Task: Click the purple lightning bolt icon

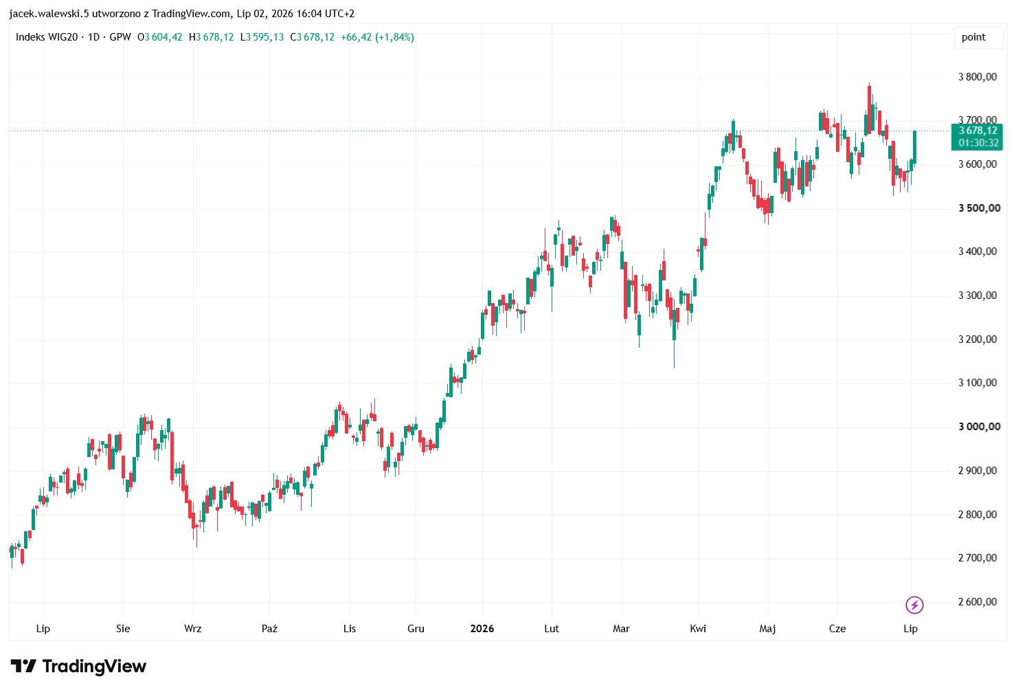Action: [x=914, y=605]
